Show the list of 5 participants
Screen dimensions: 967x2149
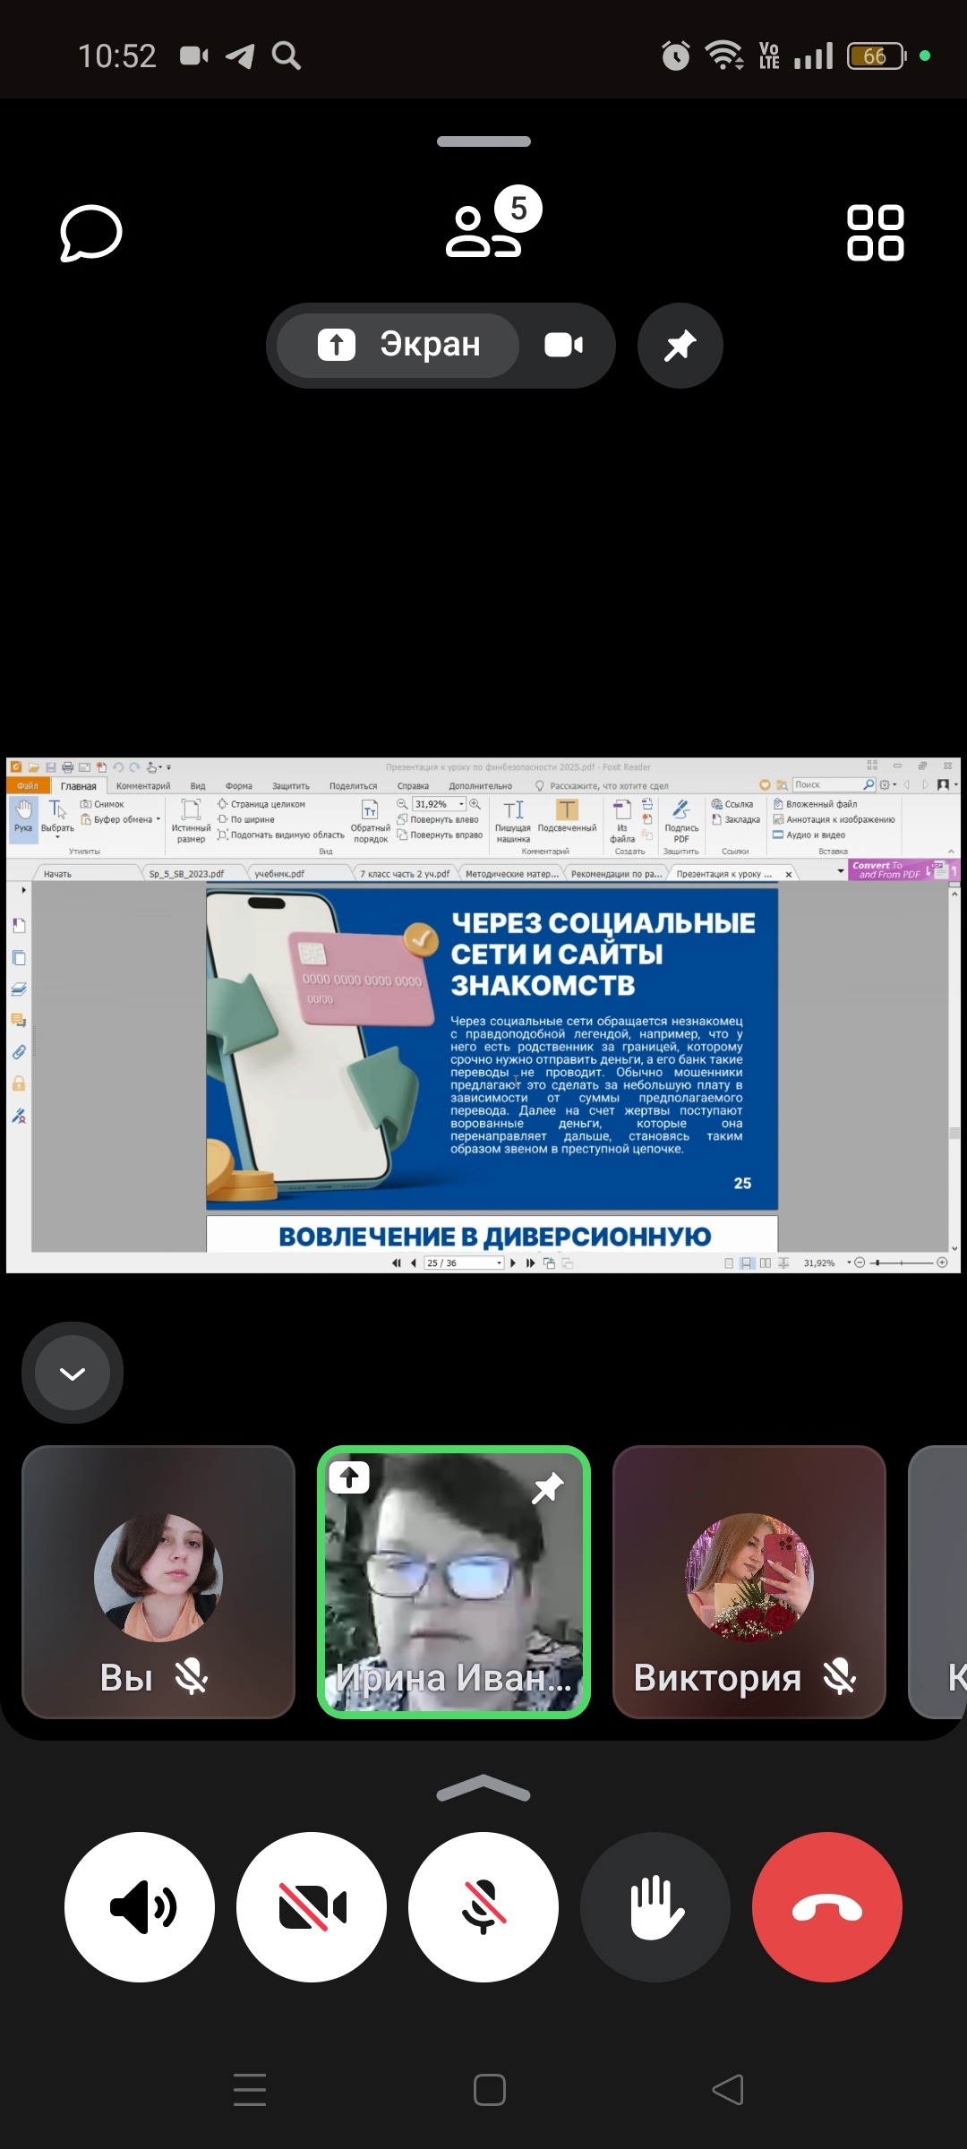493,222
